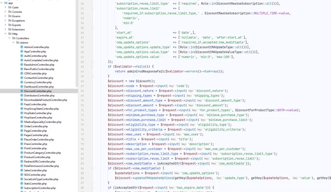Image resolution: width=331 pixels, height=192 pixels.
Task: Toggle the code fold marker at line 63
Action: pyautogui.click(x=92, y=67)
